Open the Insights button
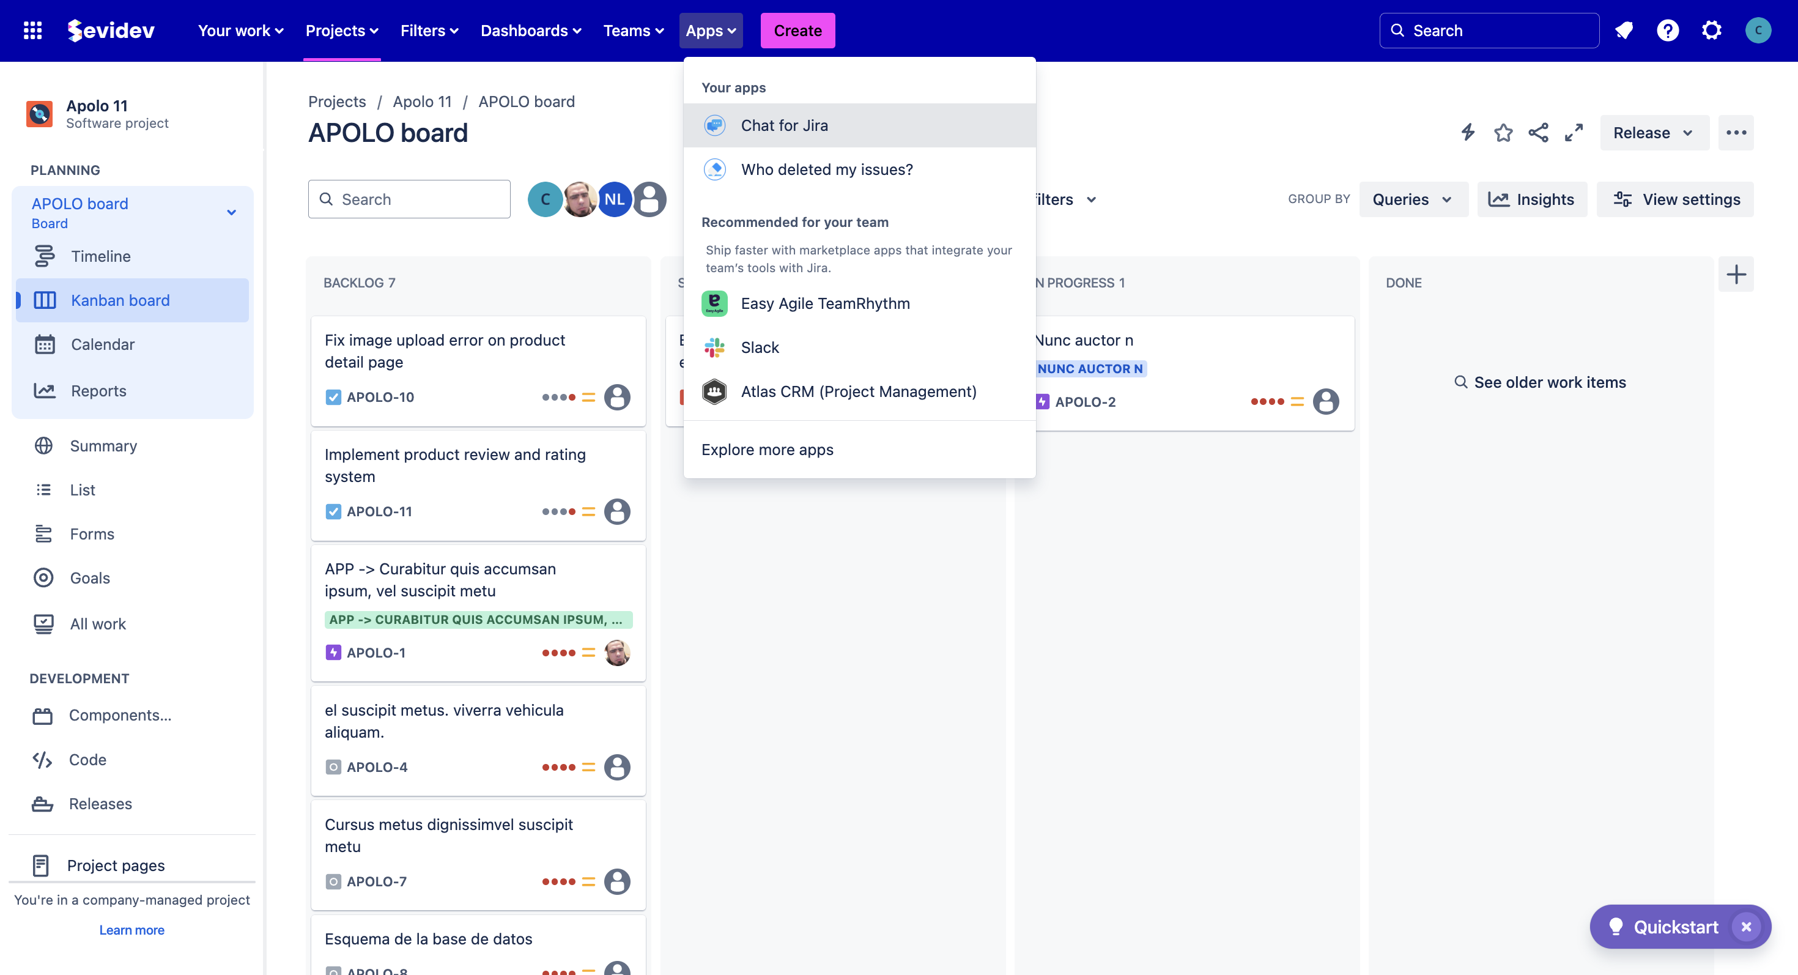Screen dimensions: 1798x975 1531,199
